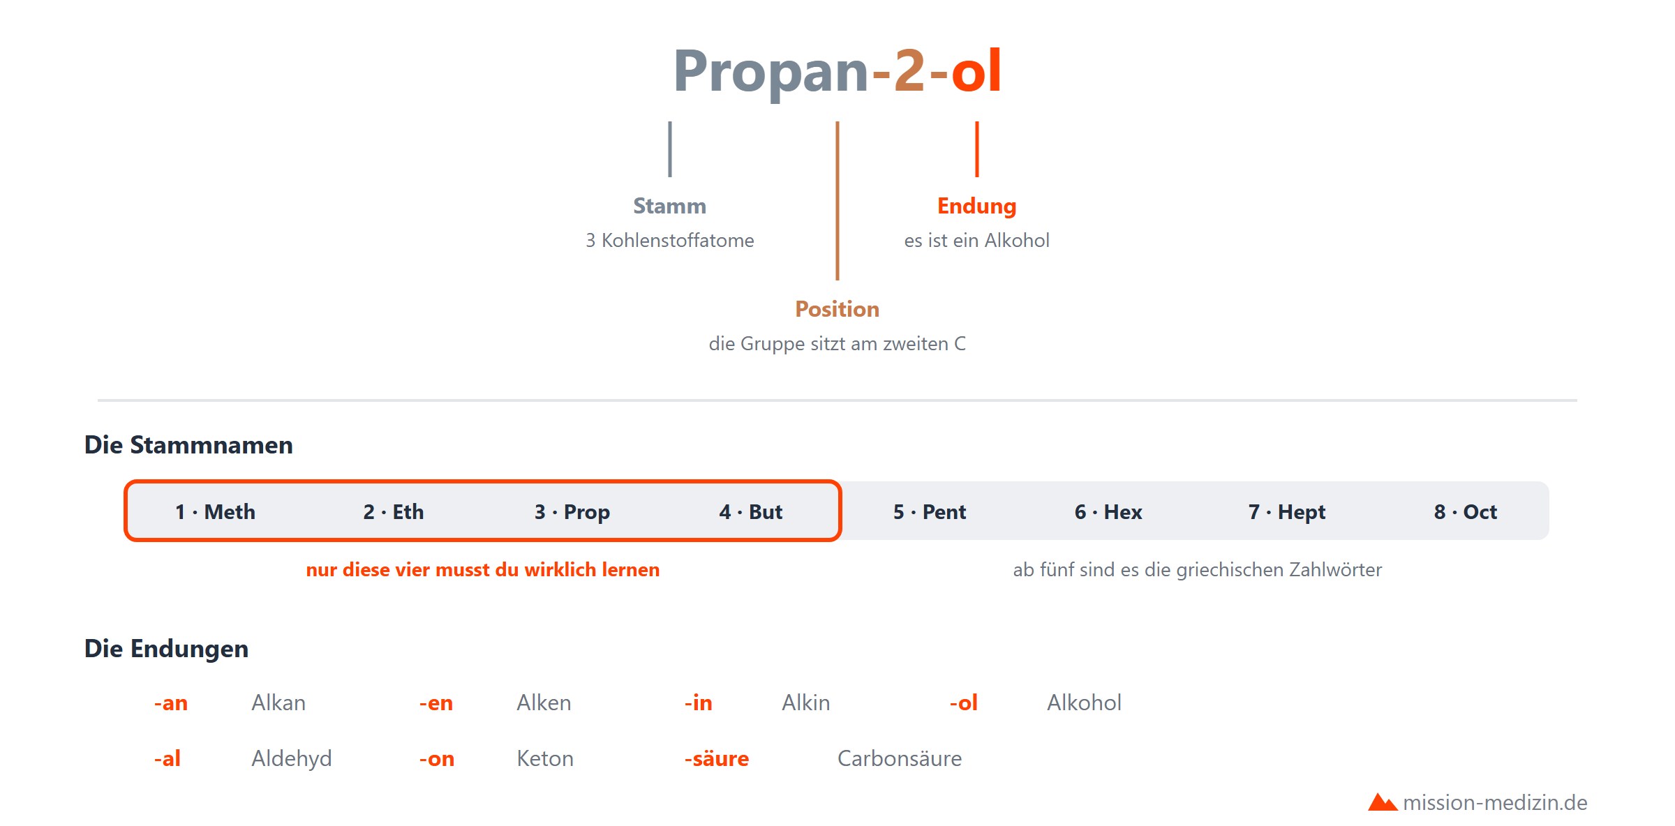
Task: Click the orange 'Endung' heading
Action: (977, 206)
